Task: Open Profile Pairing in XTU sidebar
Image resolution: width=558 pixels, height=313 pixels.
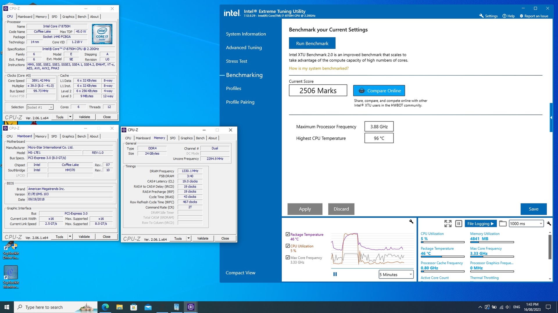Action: click(240, 102)
